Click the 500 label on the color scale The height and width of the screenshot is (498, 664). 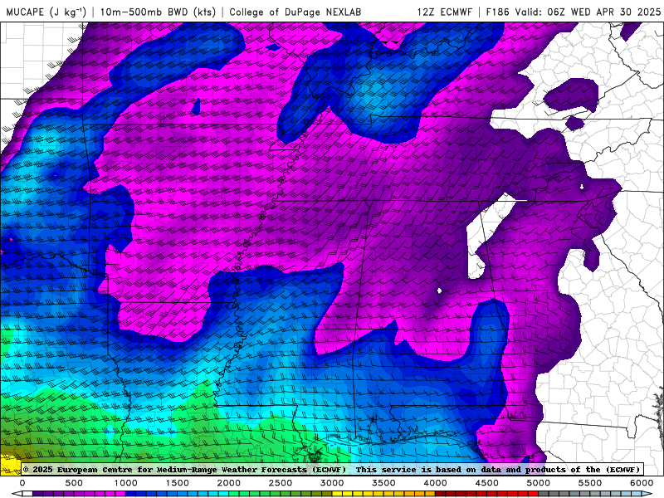(74, 483)
